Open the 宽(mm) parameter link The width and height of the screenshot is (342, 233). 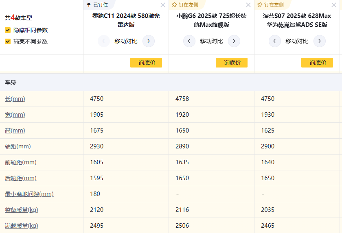[15, 115]
